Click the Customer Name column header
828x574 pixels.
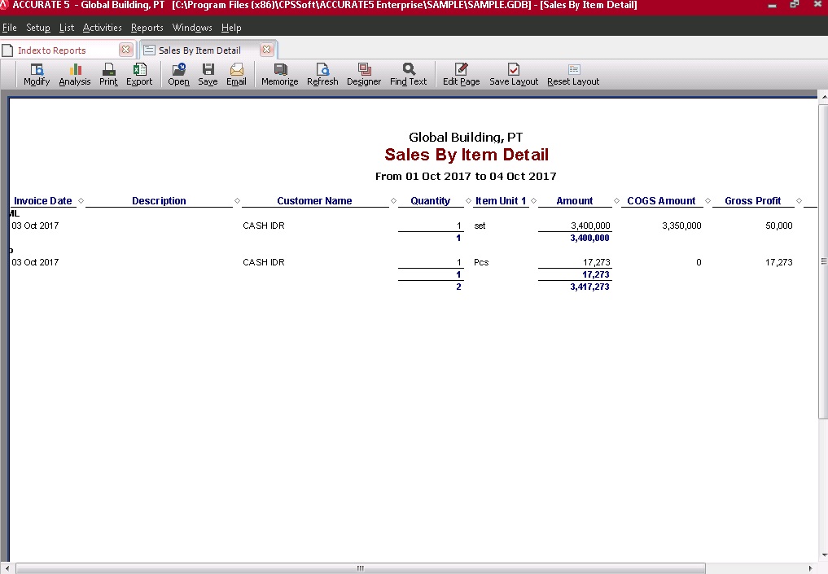coord(314,201)
